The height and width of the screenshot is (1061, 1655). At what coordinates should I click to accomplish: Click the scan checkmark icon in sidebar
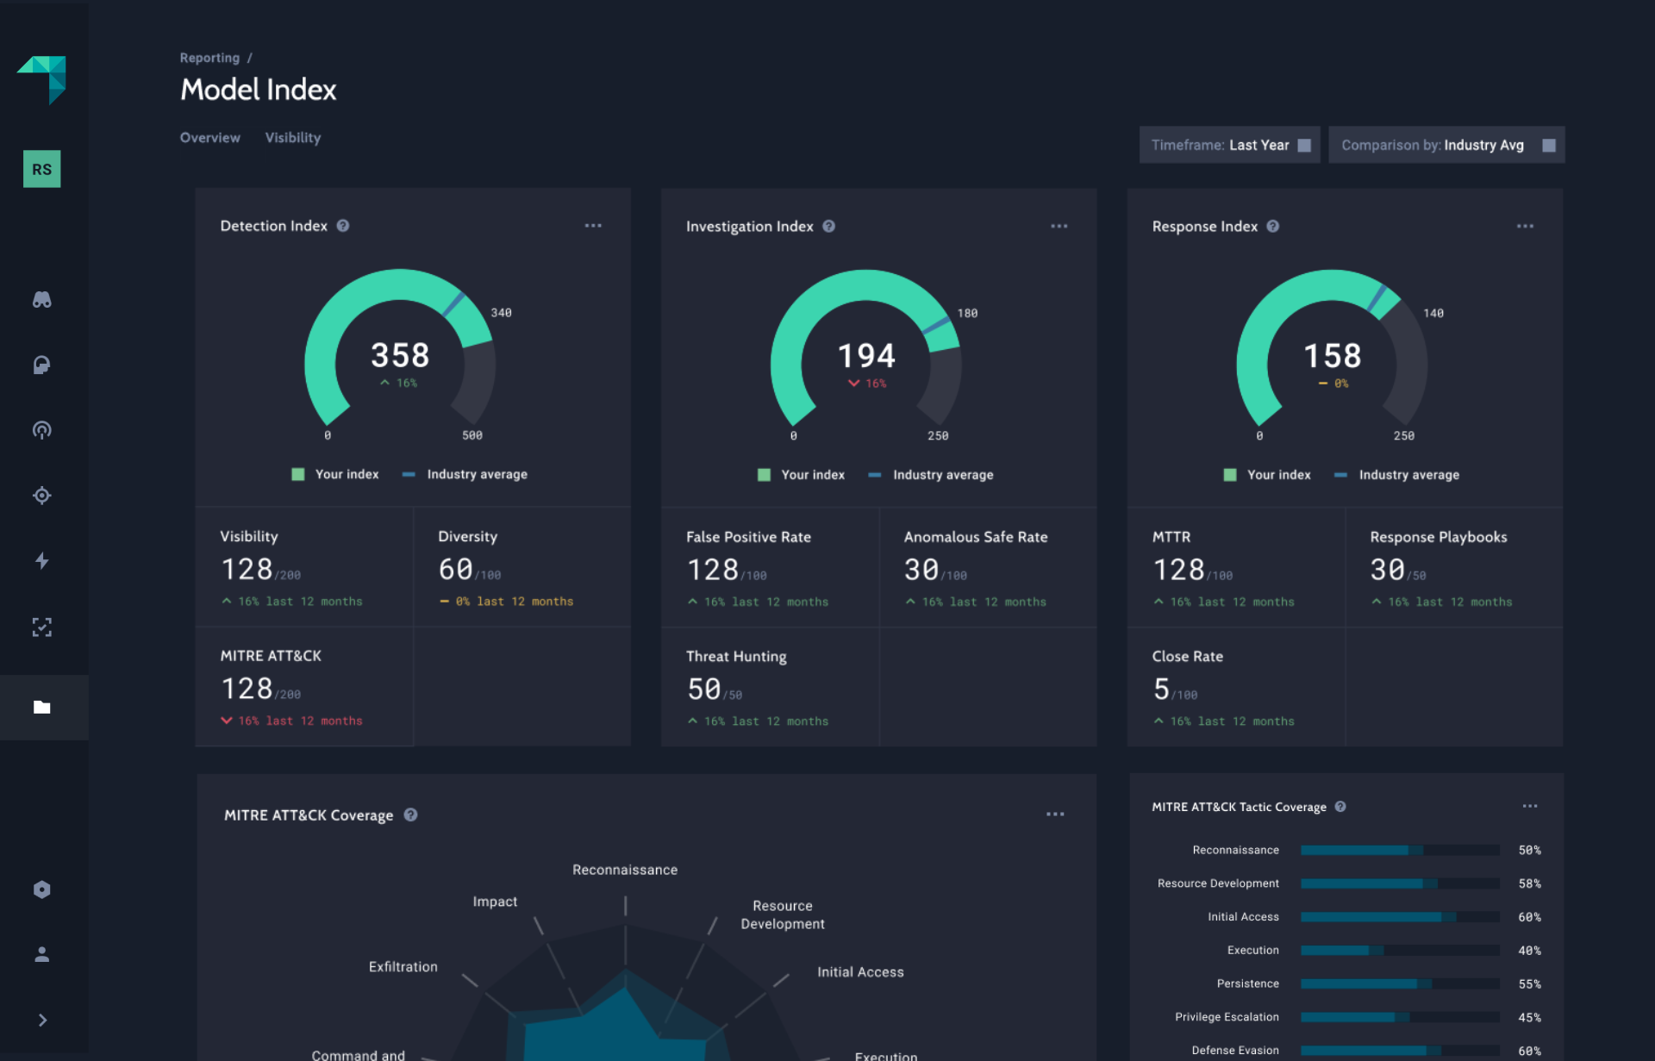41,627
